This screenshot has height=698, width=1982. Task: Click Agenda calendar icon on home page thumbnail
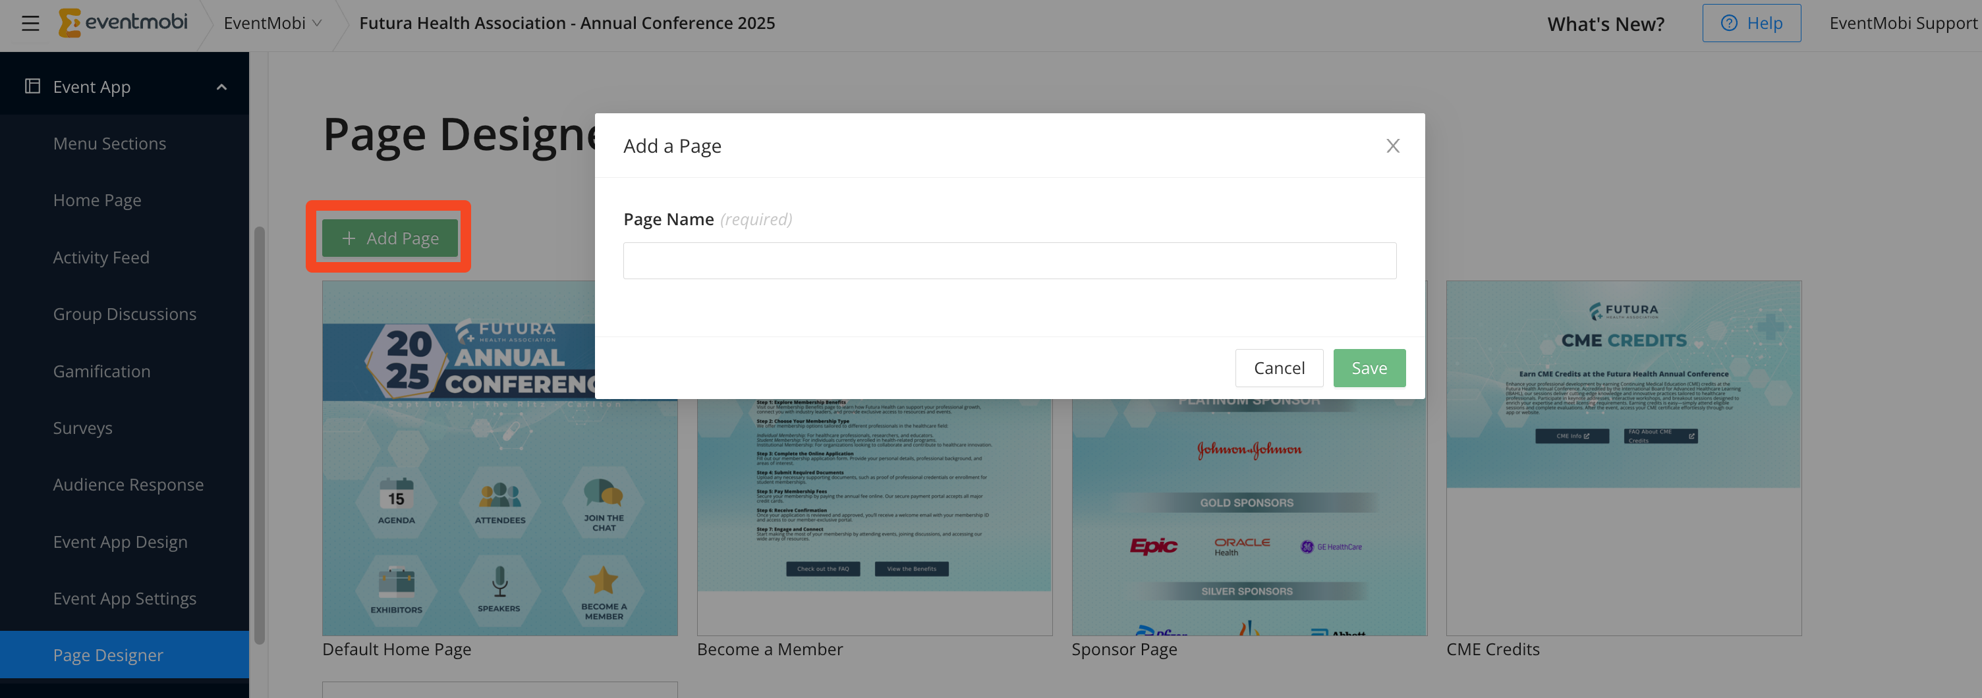point(396,495)
